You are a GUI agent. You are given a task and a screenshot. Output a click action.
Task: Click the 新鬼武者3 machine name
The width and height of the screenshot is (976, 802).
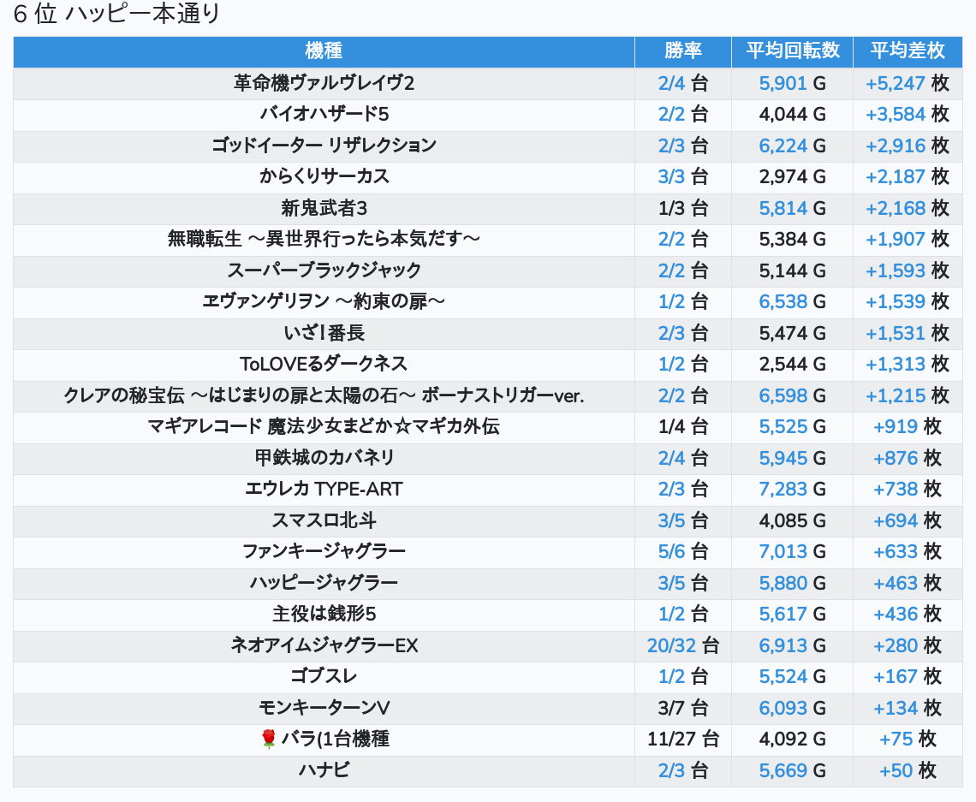[324, 208]
